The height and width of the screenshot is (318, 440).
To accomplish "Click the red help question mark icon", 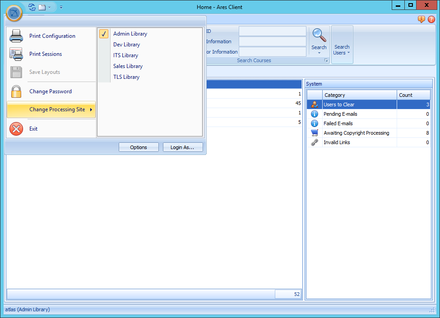I will pyautogui.click(x=431, y=19).
